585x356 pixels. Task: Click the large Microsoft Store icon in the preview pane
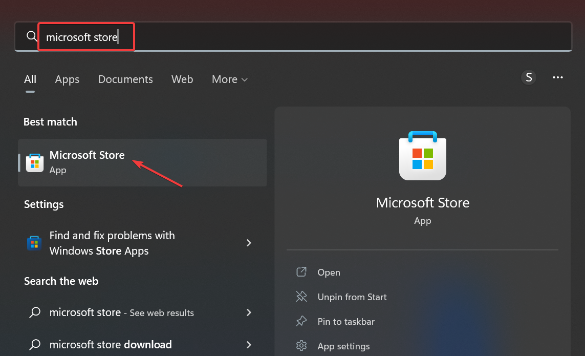[423, 155]
